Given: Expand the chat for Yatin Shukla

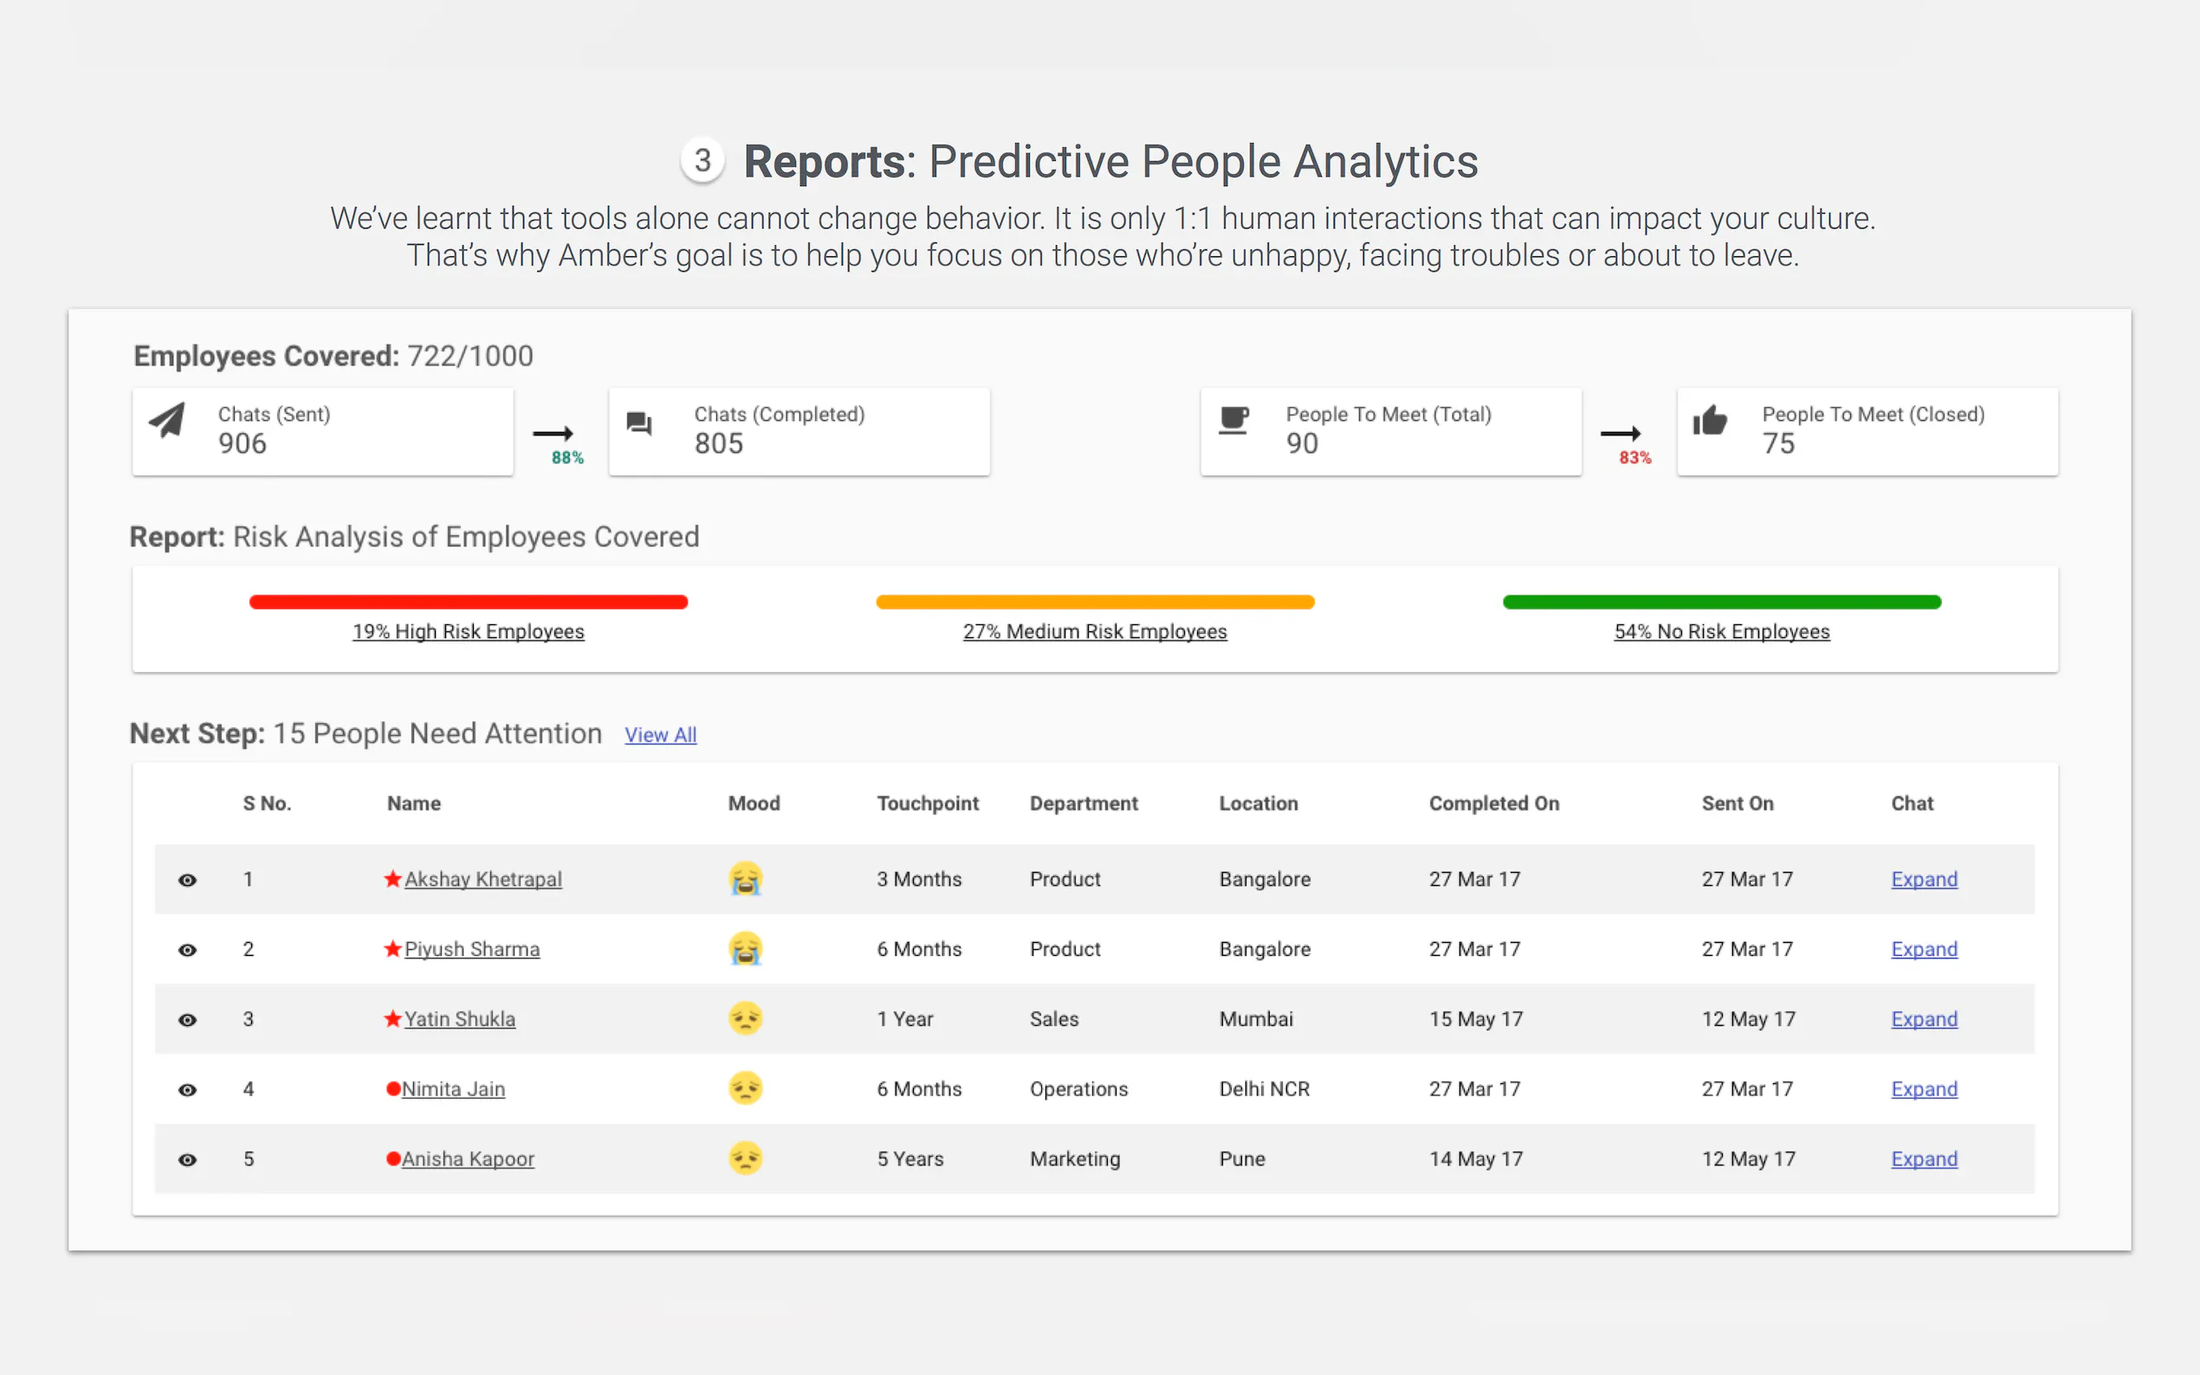Looking at the screenshot, I should [1924, 1019].
